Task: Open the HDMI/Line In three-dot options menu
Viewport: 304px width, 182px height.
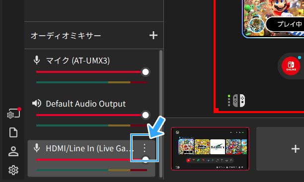Action: [x=145, y=148]
